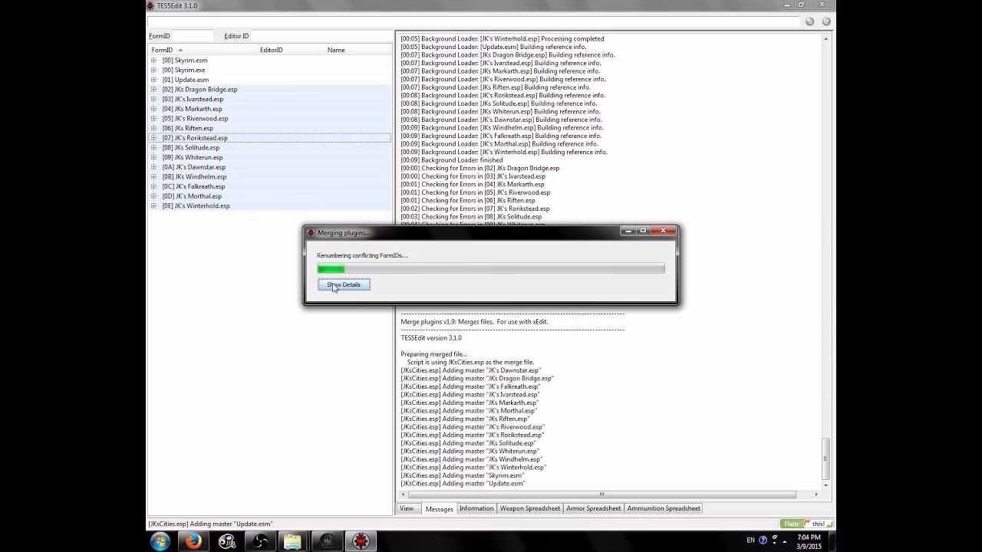Screen dimensions: 982x552
Task: Click the 'Renumbering conflicting FormIDs...' text
Action: pyautogui.click(x=362, y=255)
